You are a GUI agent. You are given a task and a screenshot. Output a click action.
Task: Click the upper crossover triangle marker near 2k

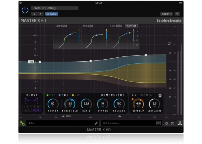[x=120, y=116]
